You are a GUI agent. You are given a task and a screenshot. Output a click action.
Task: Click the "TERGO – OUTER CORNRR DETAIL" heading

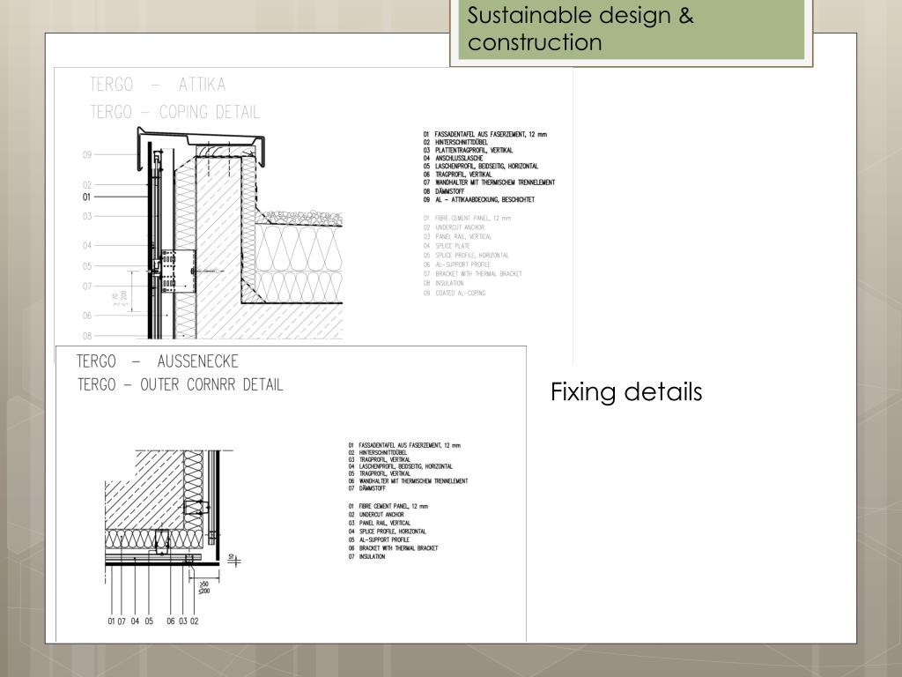tap(180, 384)
